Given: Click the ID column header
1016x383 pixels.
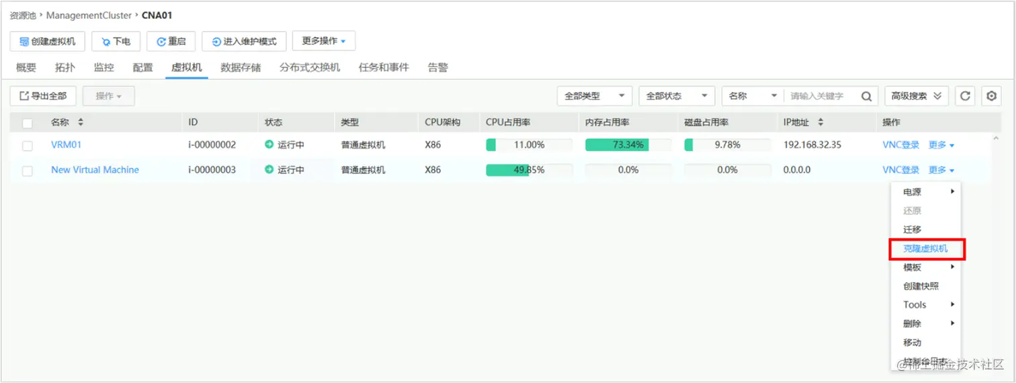Looking at the screenshot, I should tap(193, 122).
